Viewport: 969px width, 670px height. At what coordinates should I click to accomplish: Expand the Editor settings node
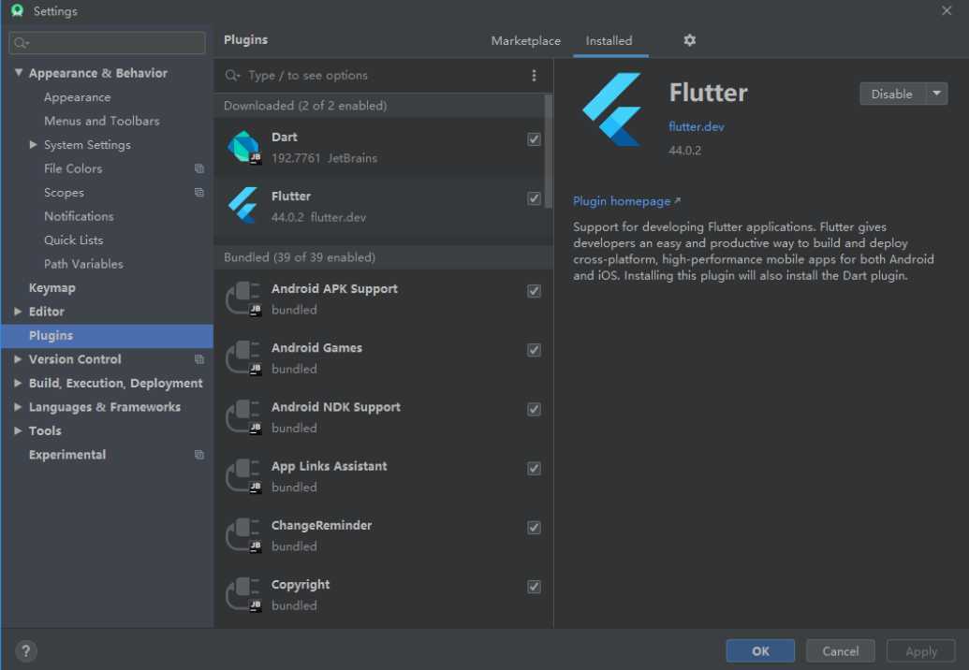[18, 312]
